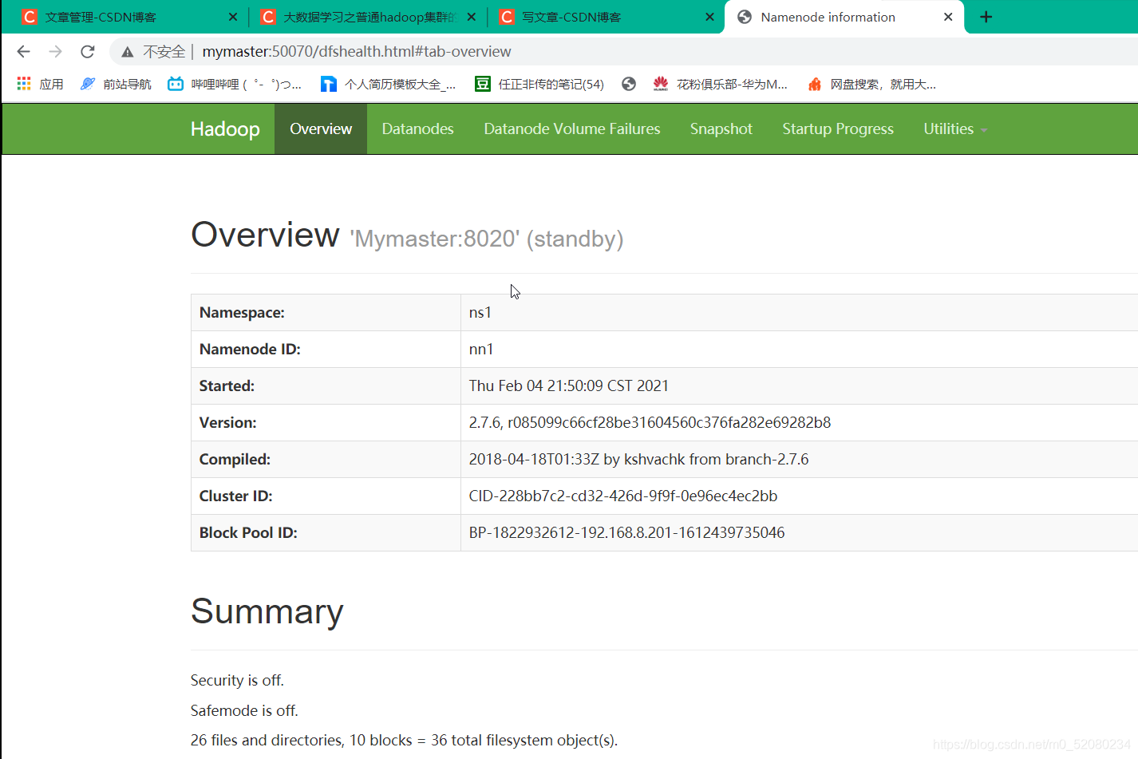Image resolution: width=1138 pixels, height=759 pixels.
Task: Expand the Utilities dropdown menu
Action: [955, 129]
